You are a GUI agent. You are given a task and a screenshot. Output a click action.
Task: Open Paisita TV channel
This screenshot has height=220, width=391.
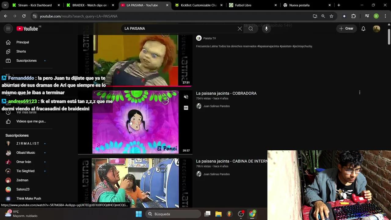(210, 38)
